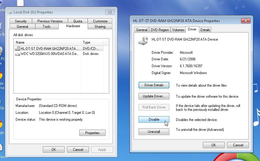Click the drive icon in Local Disk title bar

click(10, 13)
